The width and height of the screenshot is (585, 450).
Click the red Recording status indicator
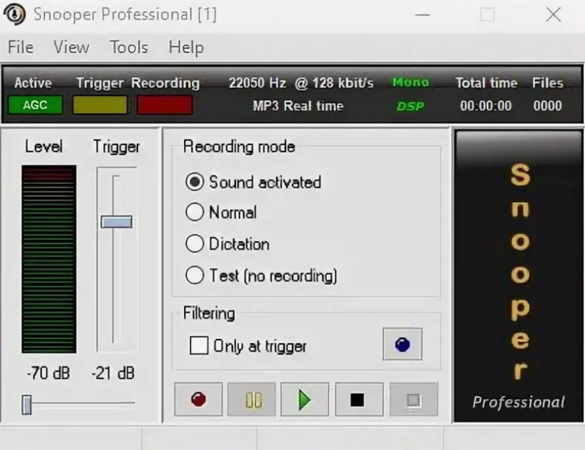164,105
